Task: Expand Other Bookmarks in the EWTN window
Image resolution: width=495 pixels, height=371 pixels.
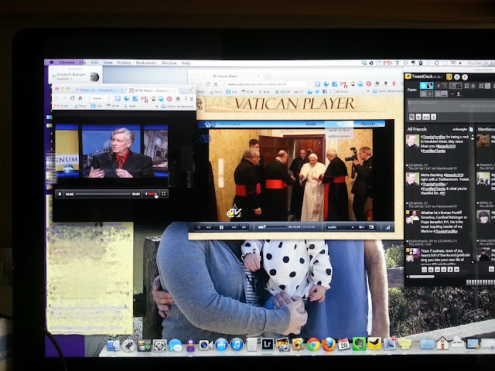Action: tap(177, 107)
